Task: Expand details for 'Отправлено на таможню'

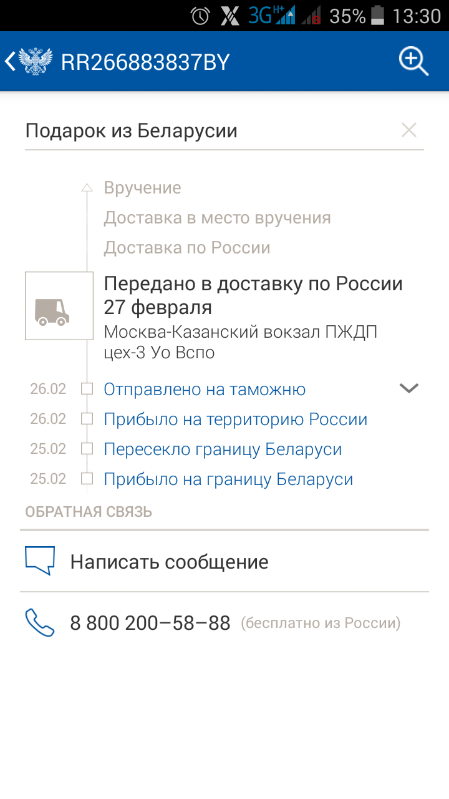Action: (x=409, y=388)
